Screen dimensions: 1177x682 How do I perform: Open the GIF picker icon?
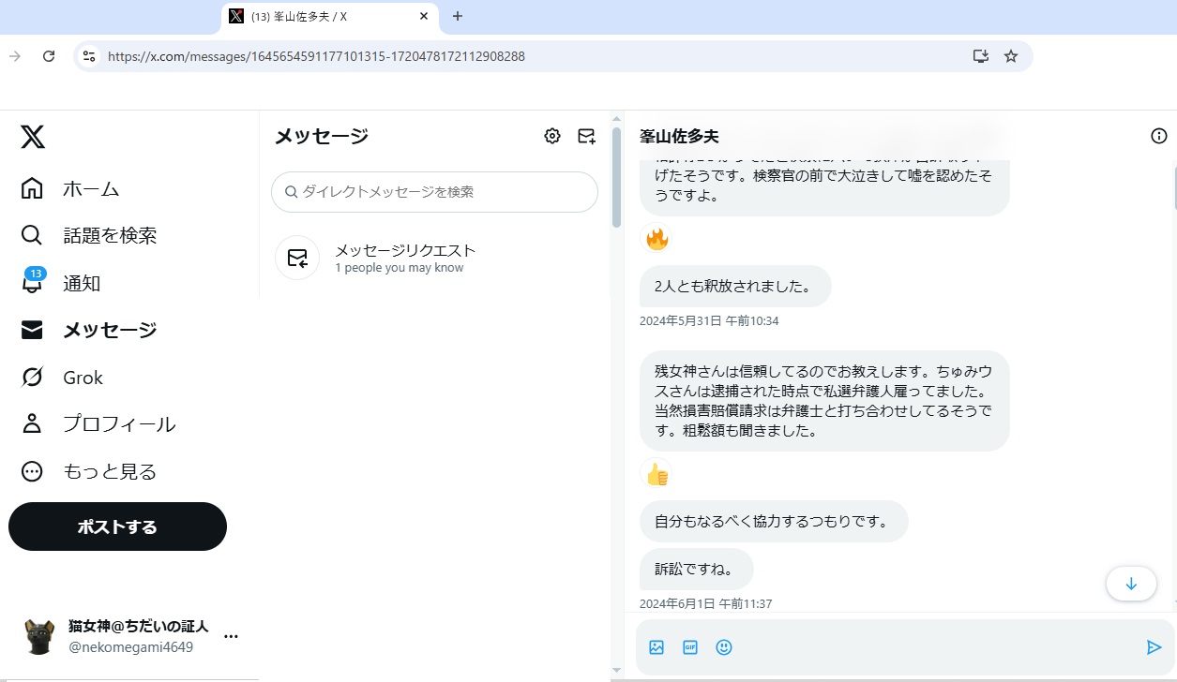coord(690,647)
